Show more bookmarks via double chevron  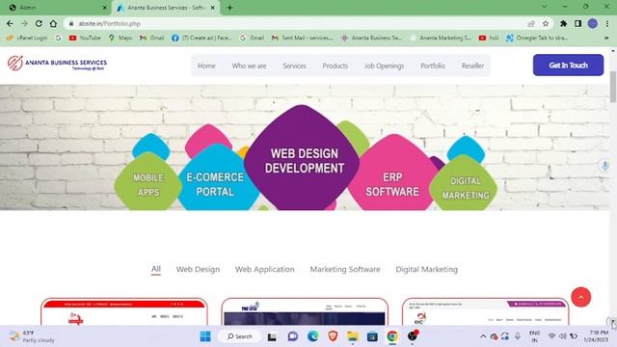coord(606,38)
